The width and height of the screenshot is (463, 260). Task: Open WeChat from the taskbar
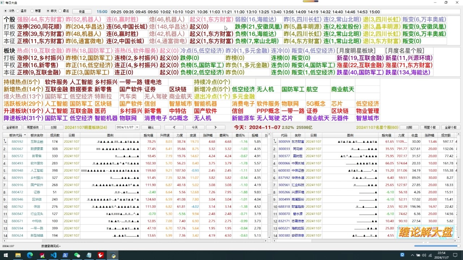coord(77,255)
